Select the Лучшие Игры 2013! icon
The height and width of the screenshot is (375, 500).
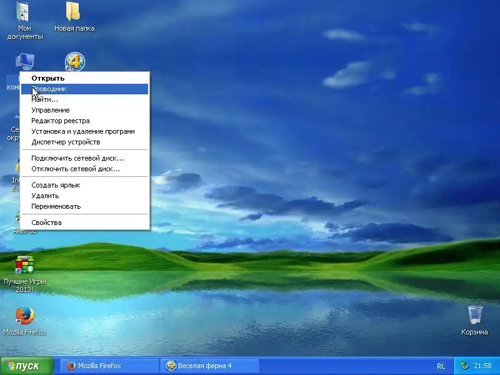click(x=24, y=264)
